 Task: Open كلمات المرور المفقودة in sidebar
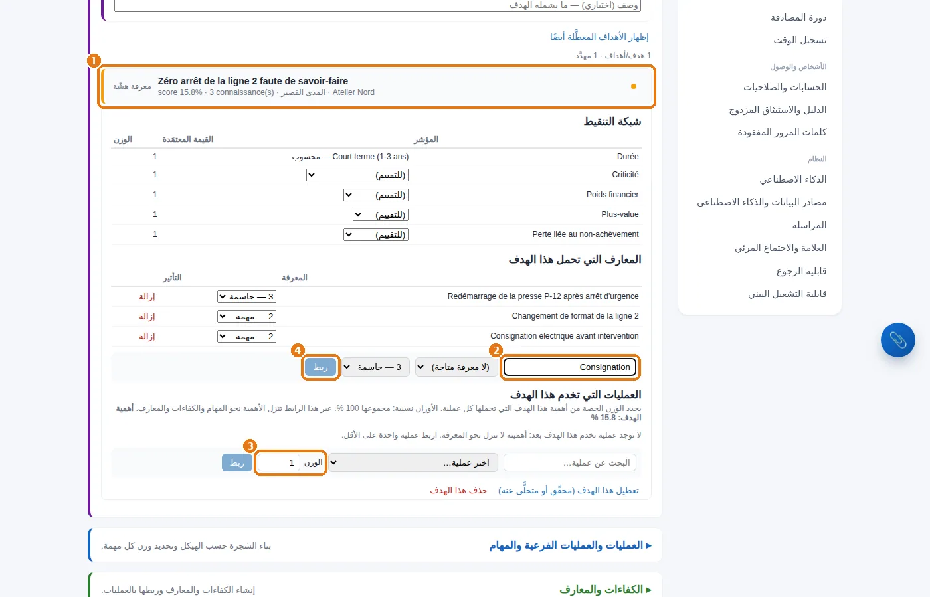click(x=782, y=132)
